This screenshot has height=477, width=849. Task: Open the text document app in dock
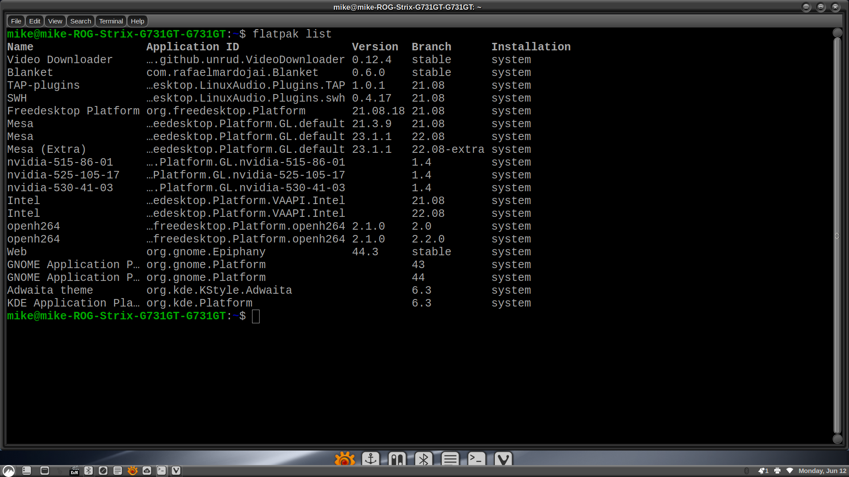pos(450,459)
